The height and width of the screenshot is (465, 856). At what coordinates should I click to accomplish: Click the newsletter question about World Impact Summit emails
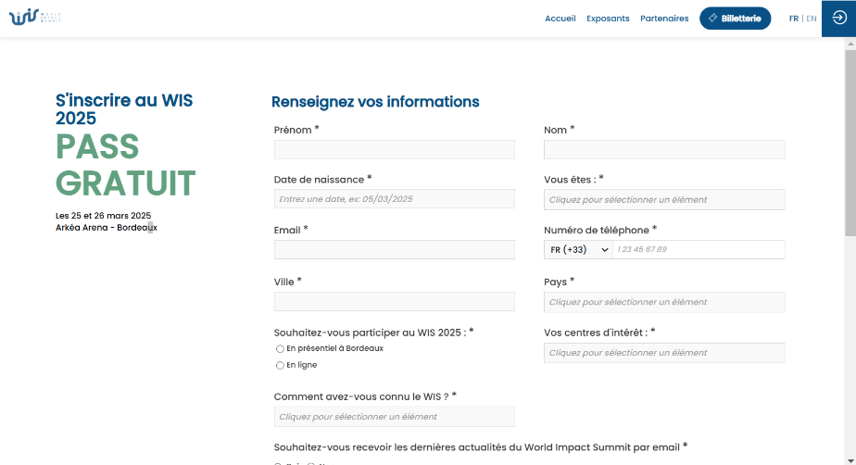(481, 447)
